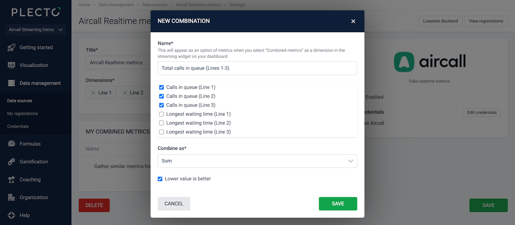Toggle the Lower value is better checkbox
Viewport: 515px width, 225px height.
pos(160,179)
